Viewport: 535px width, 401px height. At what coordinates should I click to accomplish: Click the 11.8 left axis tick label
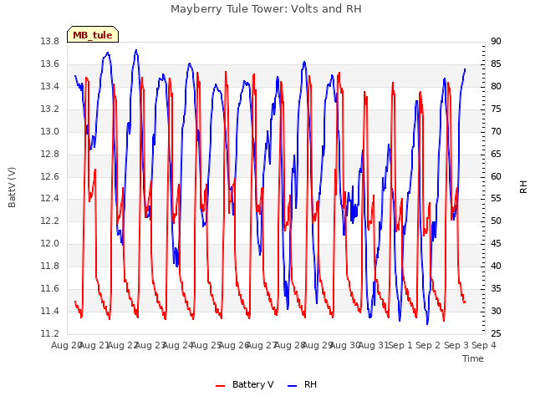point(49,266)
